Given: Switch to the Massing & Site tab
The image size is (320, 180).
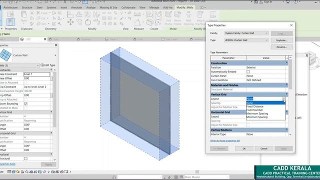Looking at the screenshot, I should tap(108, 7).
